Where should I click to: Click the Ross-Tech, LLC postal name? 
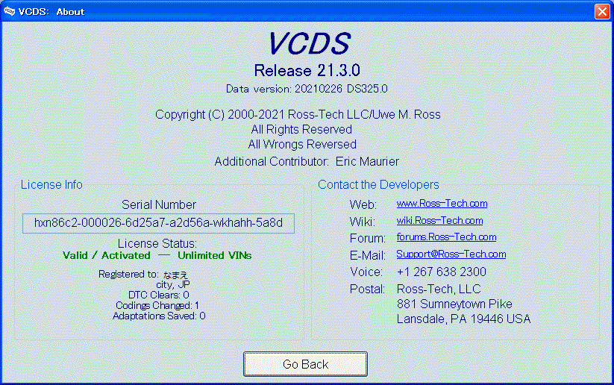439,289
